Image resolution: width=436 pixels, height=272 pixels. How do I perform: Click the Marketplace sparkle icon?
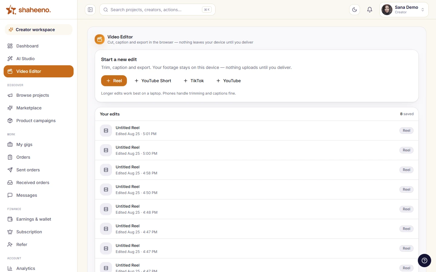pyautogui.click(x=10, y=108)
